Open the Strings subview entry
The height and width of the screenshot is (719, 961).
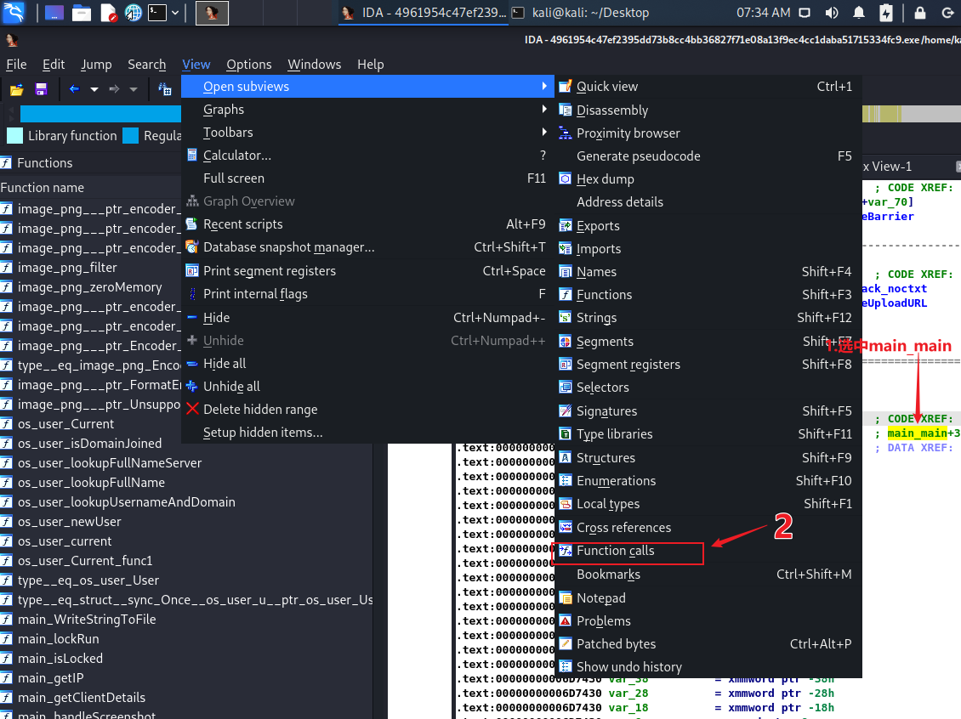[x=596, y=318]
